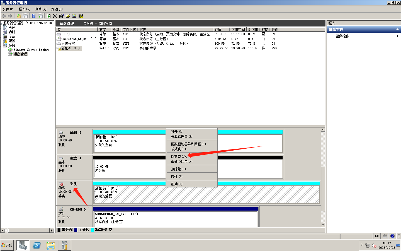Open the 查看(V) menu
The width and height of the screenshot is (401, 251).
(41, 9)
